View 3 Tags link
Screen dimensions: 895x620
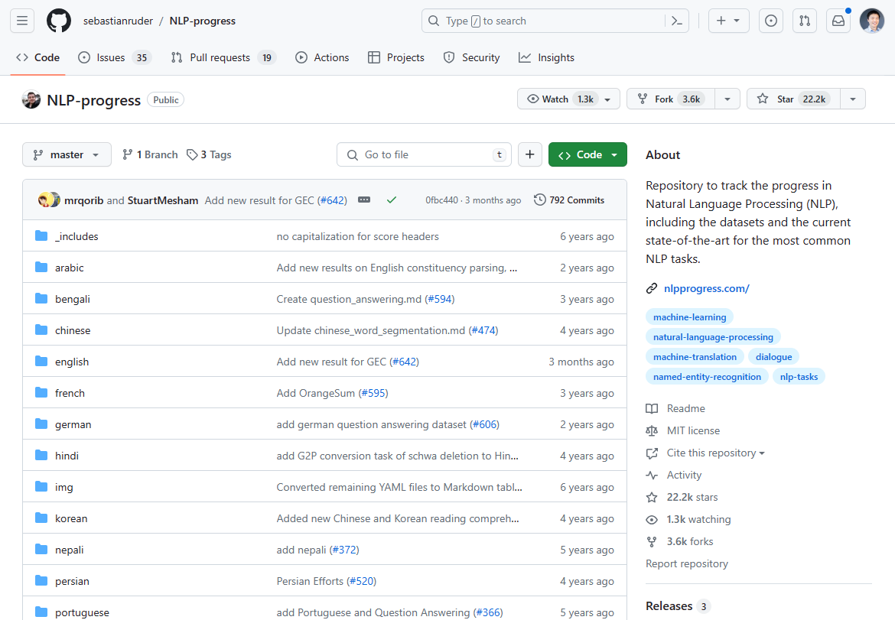(210, 154)
